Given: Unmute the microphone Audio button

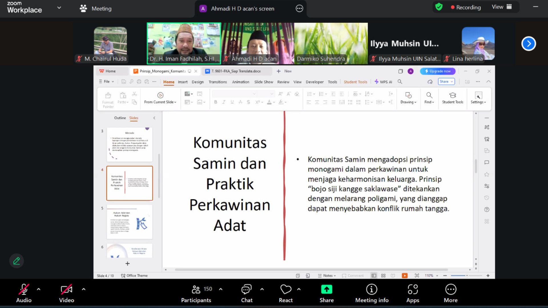Looking at the screenshot, I should tap(24, 293).
